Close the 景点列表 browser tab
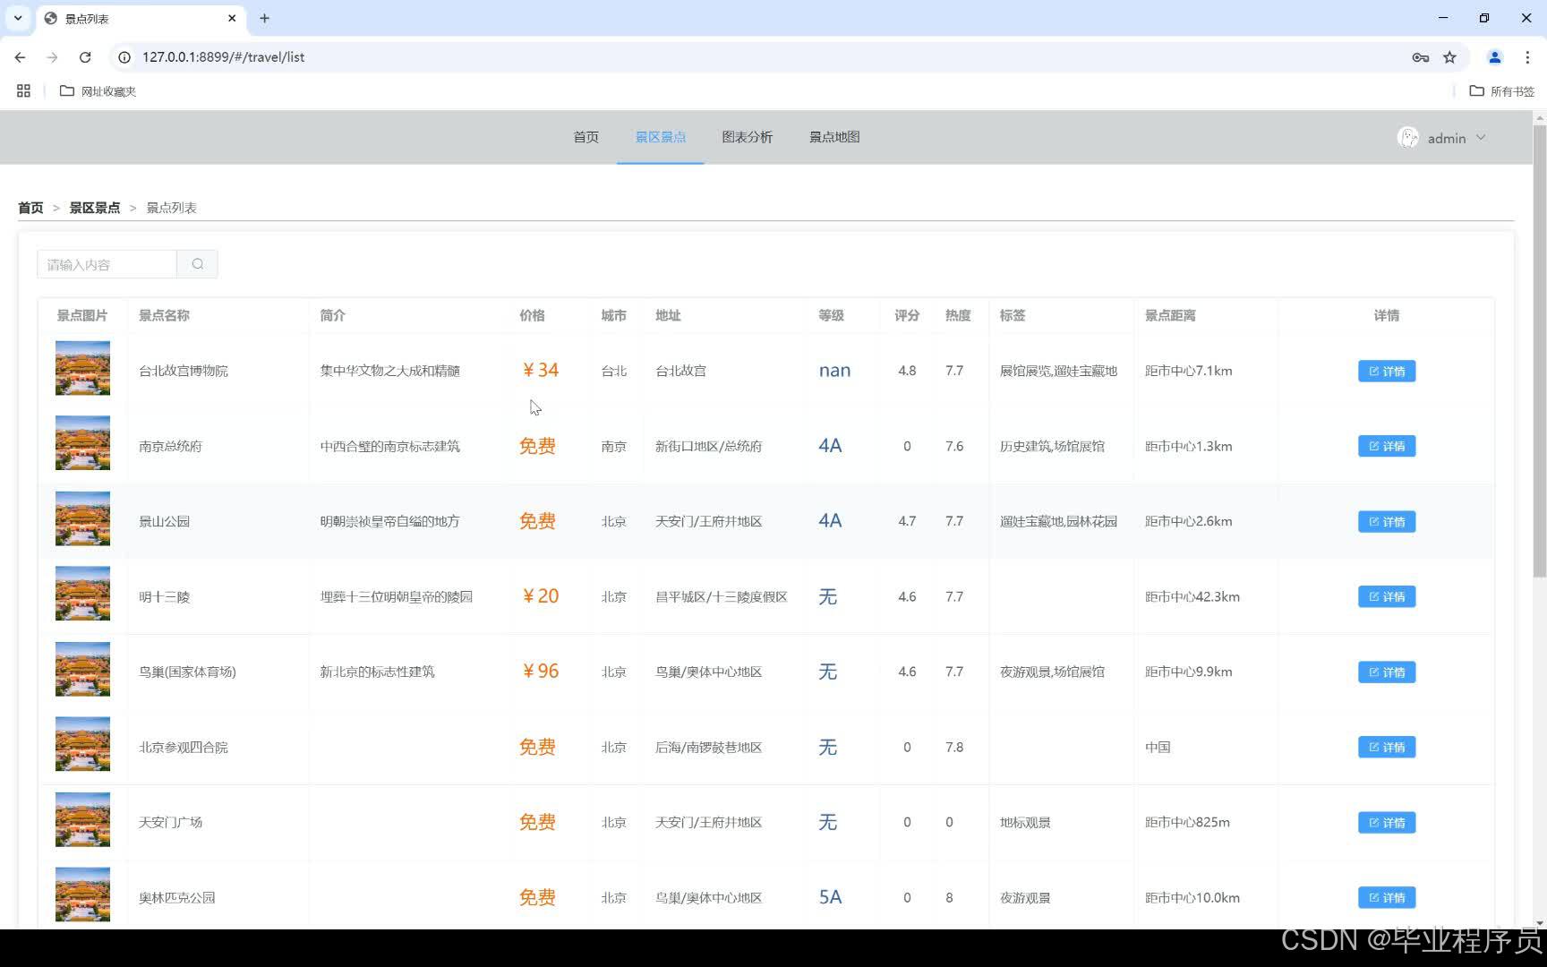This screenshot has height=967, width=1547. click(x=232, y=18)
